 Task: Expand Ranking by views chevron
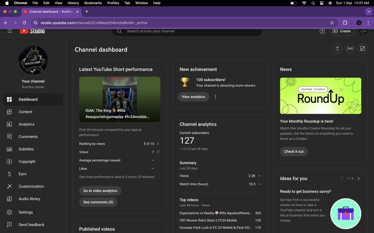point(158,144)
